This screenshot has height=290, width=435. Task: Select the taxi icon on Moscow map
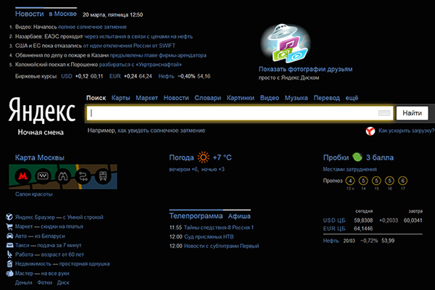[43, 176]
